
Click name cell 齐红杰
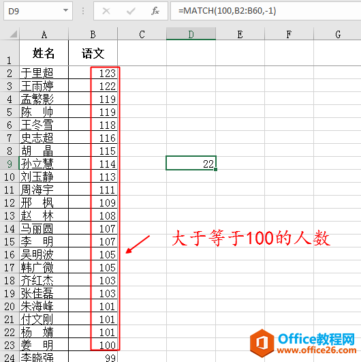pyautogui.click(x=44, y=280)
